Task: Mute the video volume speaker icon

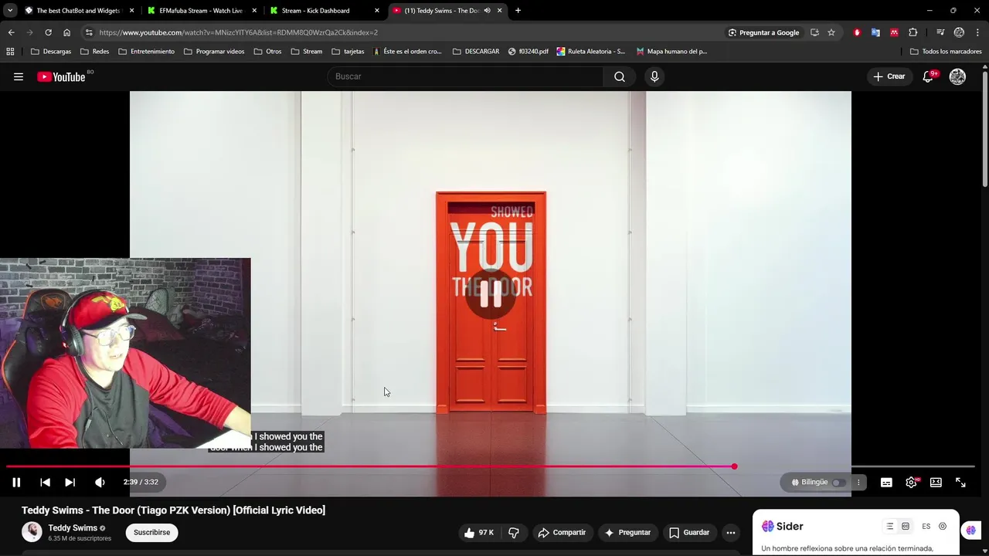Action: (100, 482)
